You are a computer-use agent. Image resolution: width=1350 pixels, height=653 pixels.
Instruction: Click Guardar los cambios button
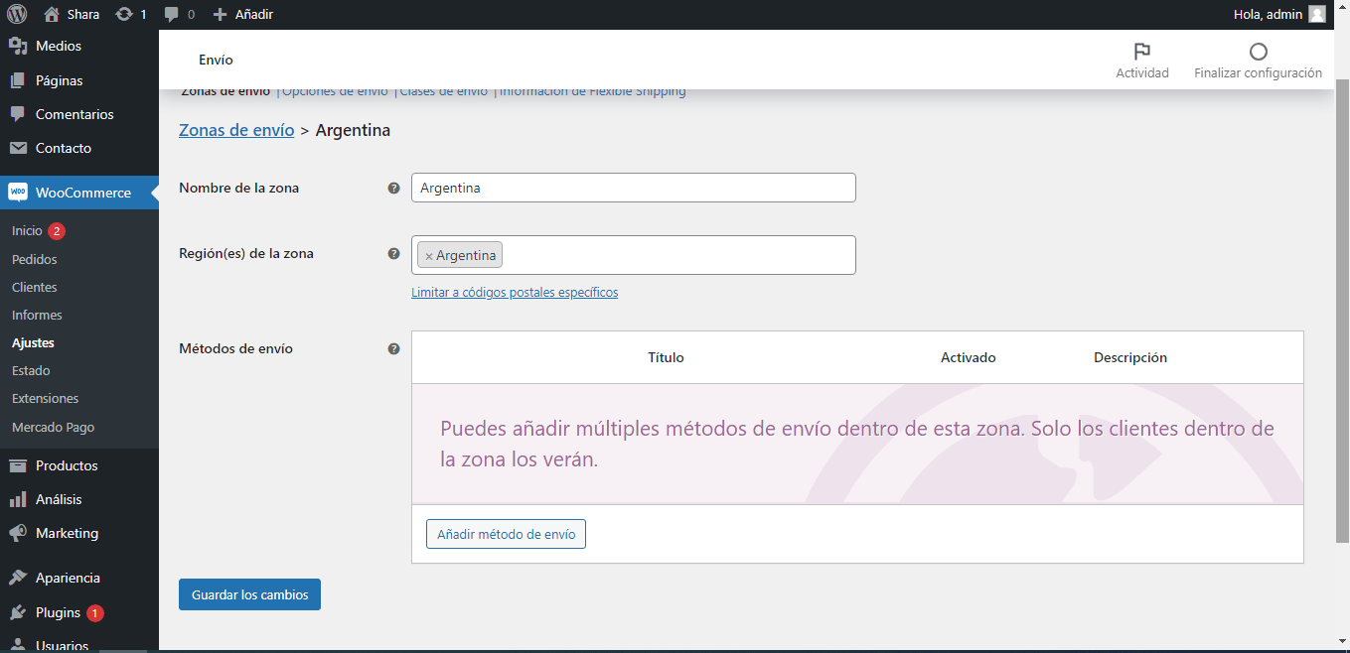(249, 594)
